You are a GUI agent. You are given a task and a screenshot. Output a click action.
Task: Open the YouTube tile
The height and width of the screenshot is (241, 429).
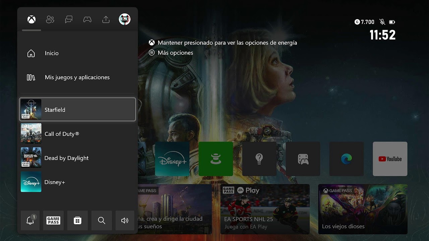pos(390,159)
